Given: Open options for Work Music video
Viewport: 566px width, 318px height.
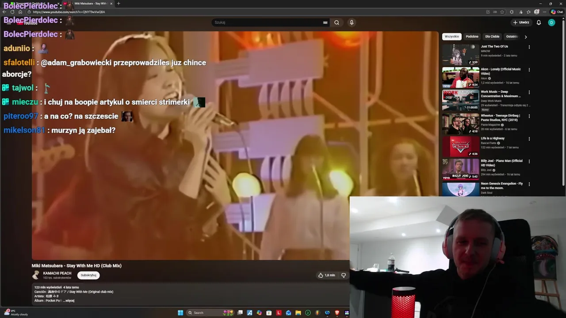Looking at the screenshot, I should coord(529,92).
